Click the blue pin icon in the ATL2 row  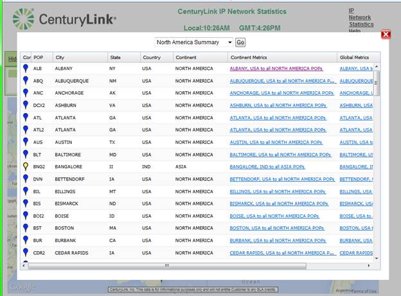(26, 130)
